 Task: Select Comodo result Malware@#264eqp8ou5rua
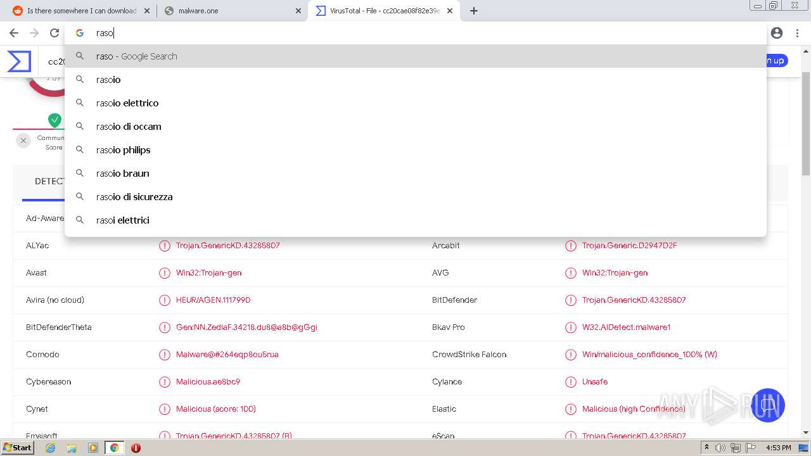pos(227,355)
